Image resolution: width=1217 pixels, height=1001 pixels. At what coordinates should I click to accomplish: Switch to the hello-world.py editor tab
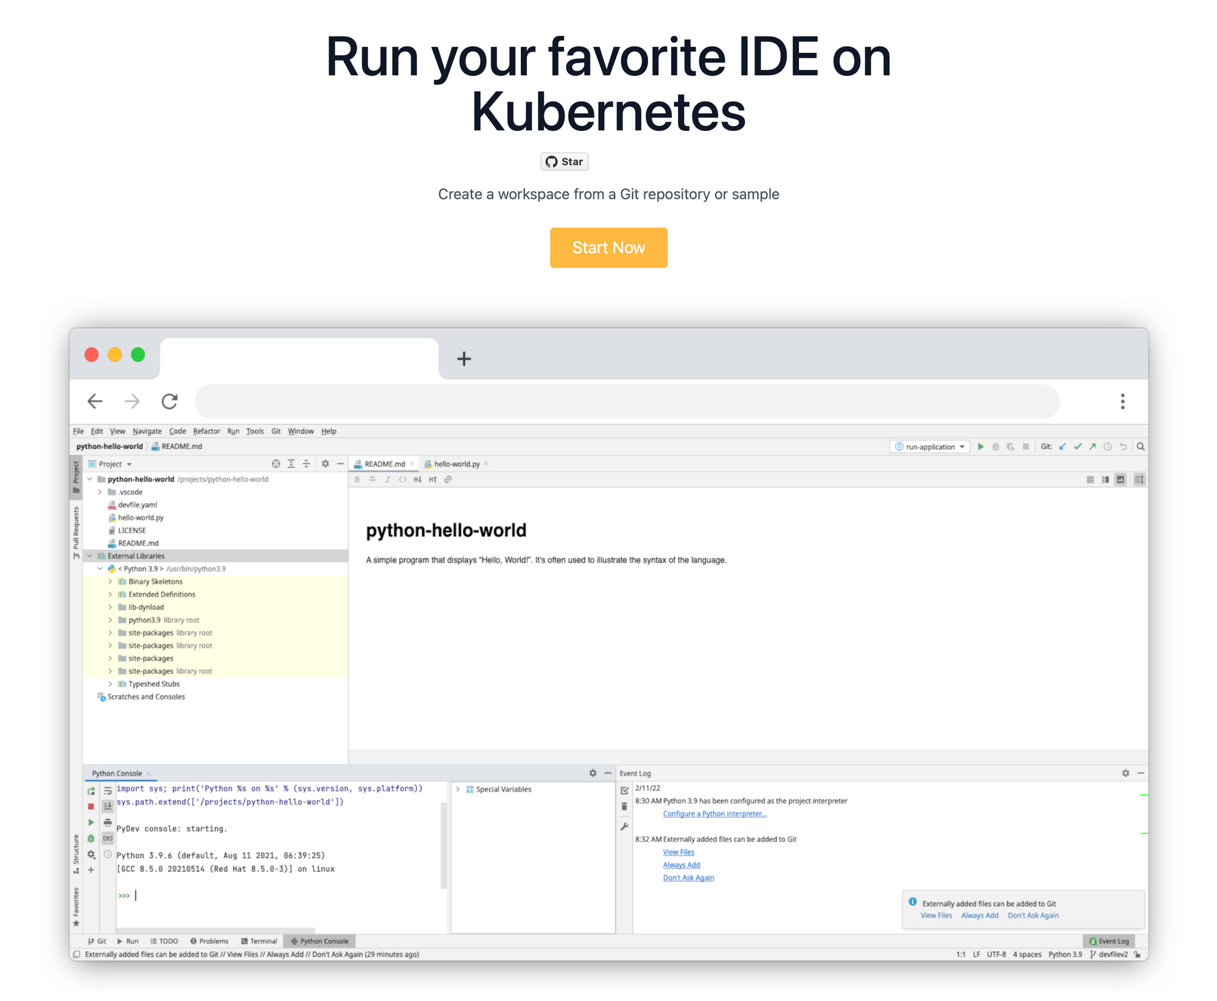456,464
